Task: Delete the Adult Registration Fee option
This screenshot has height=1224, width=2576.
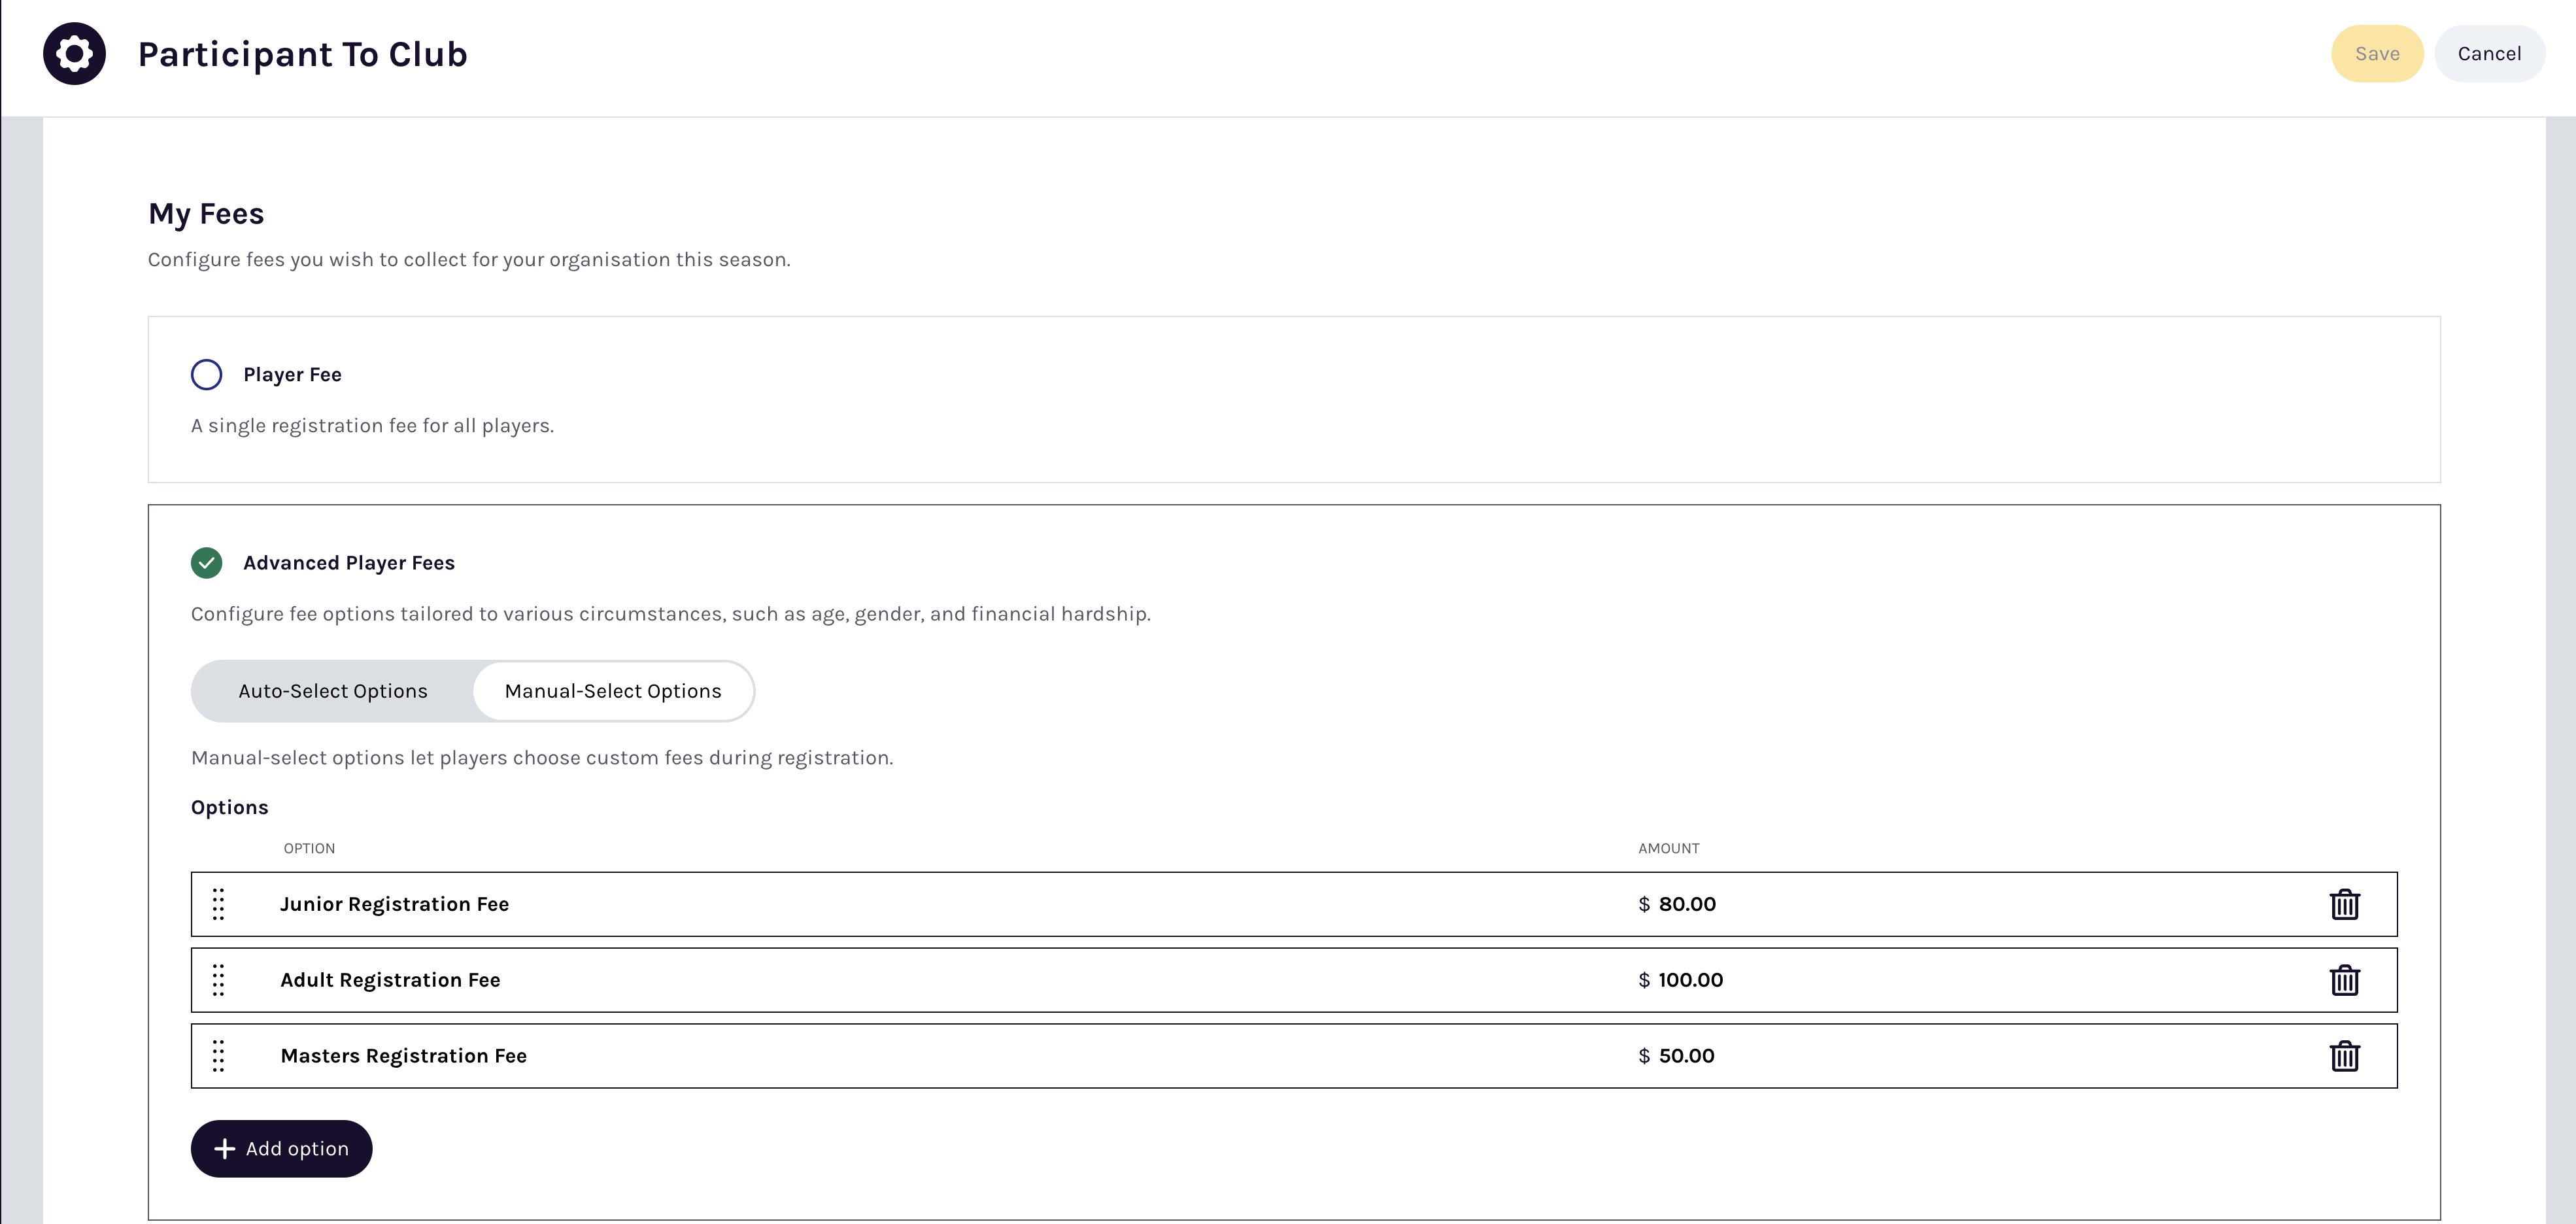Action: 2344,980
